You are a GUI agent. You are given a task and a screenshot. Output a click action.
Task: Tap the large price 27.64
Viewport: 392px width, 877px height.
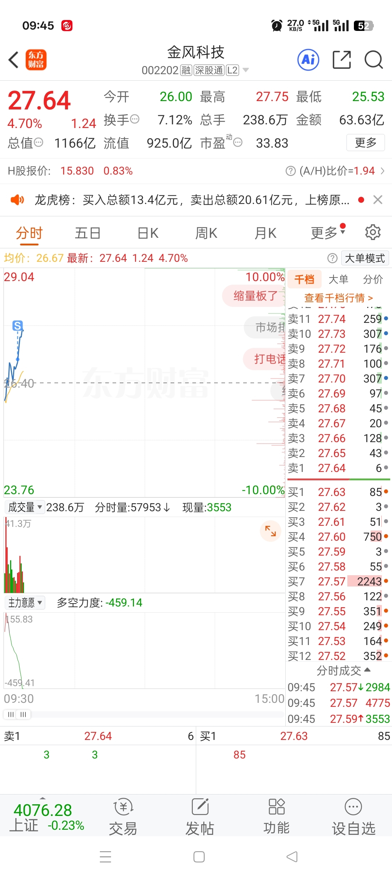click(39, 101)
